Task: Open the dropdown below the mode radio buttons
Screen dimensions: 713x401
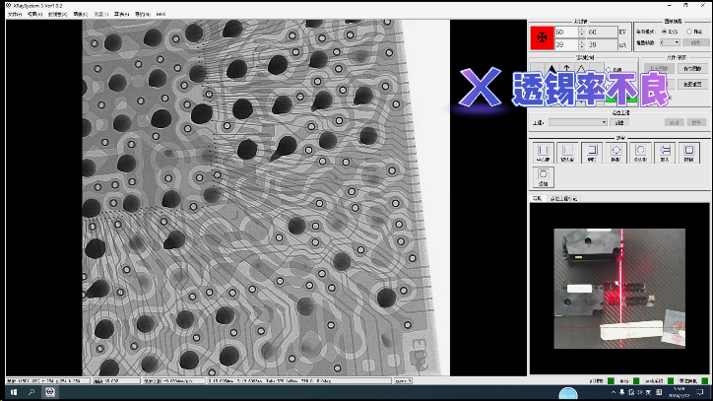Action: coord(670,42)
